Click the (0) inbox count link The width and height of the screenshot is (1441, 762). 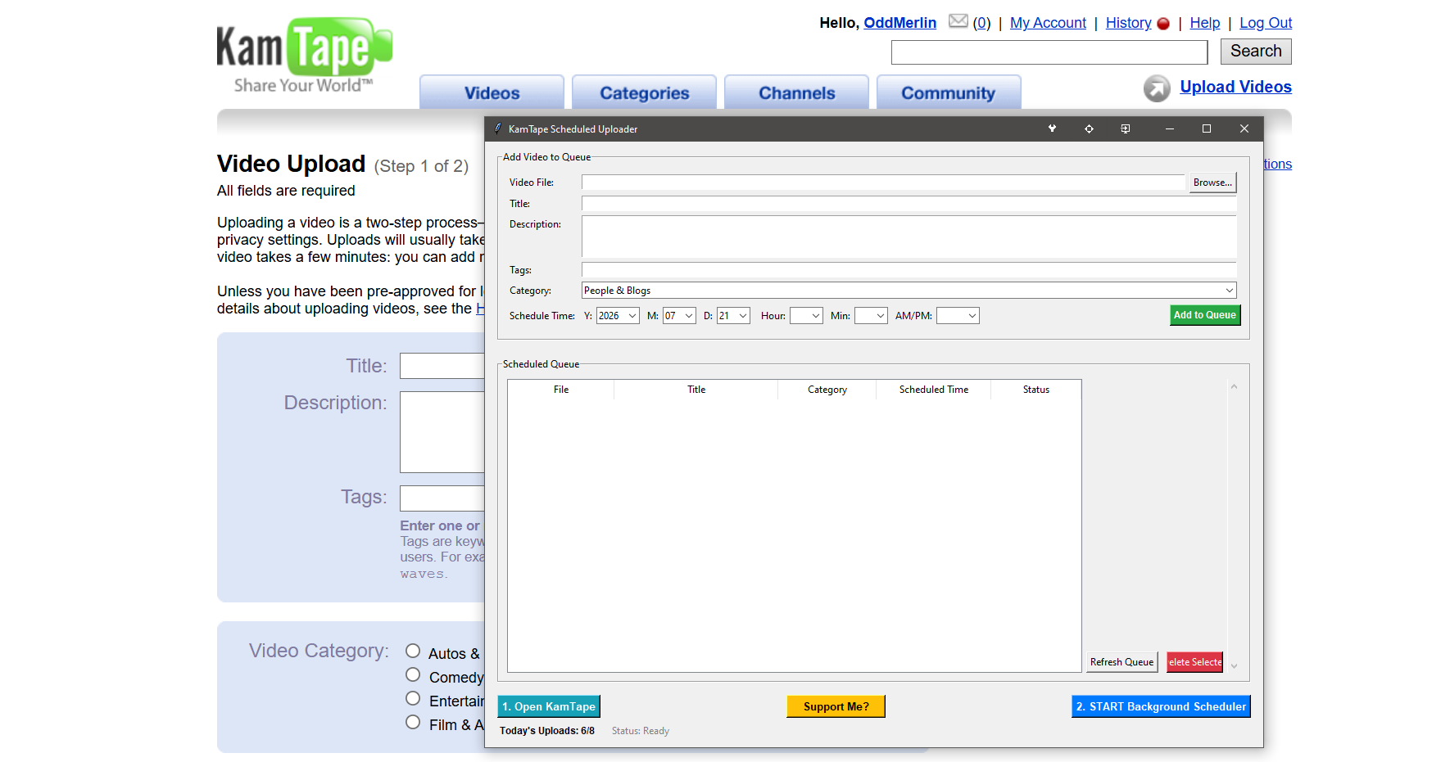981,23
